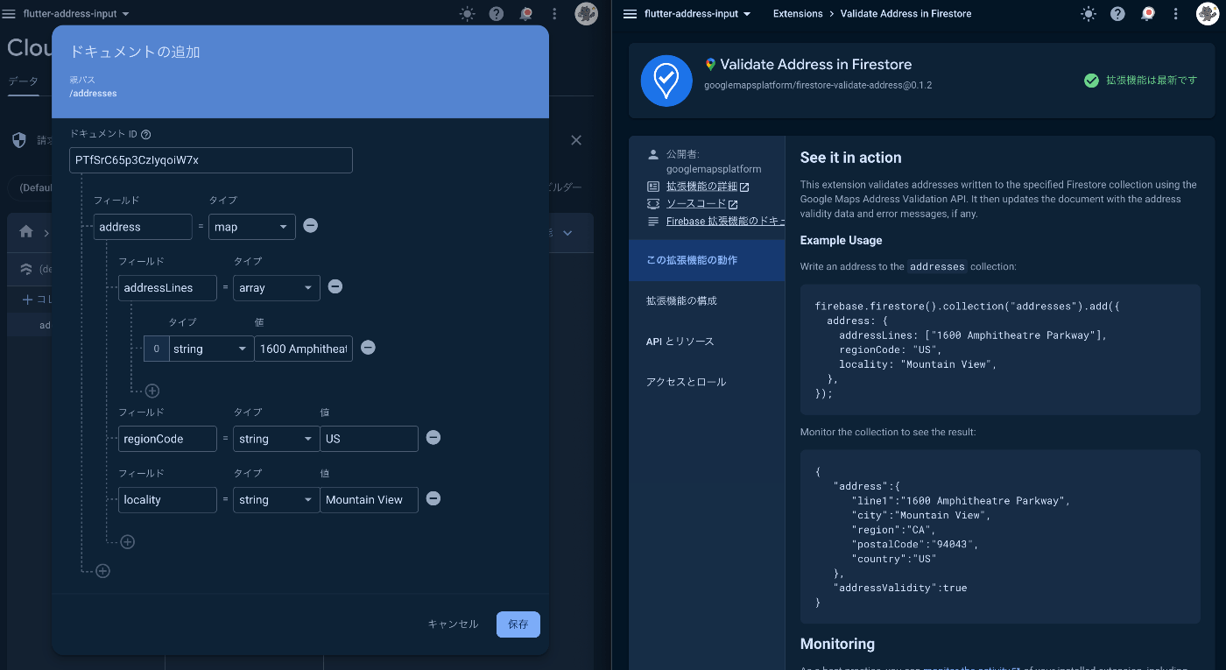Click the Mountain View value input
This screenshot has height=670, width=1226.
[369, 500]
